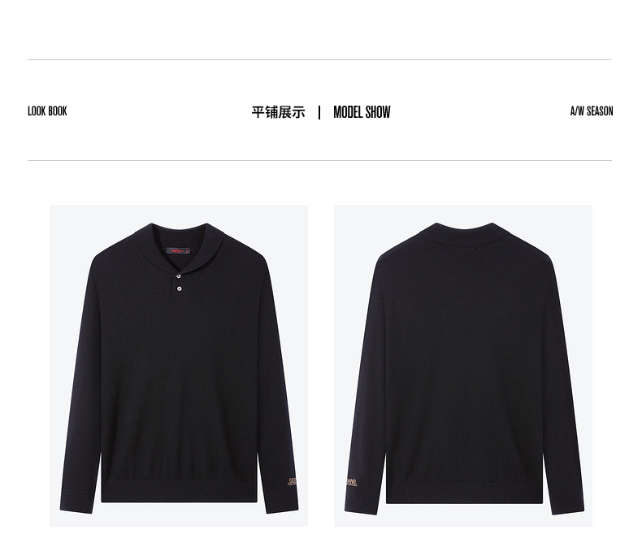This screenshot has width=642, height=534.
Task: Click the upper button on the sweater placket
Action: tap(179, 277)
